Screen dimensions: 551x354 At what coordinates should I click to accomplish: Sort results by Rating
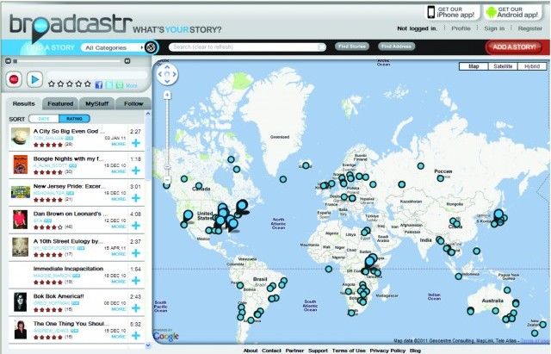pos(75,118)
